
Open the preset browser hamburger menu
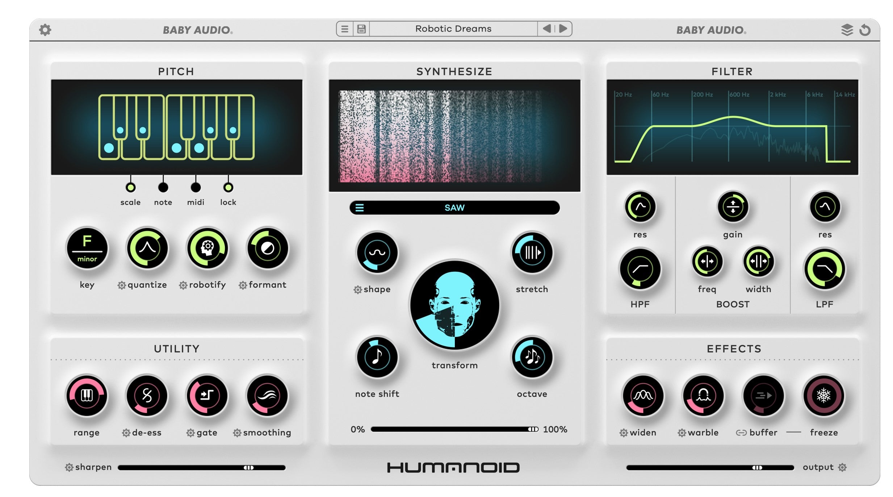coord(345,29)
